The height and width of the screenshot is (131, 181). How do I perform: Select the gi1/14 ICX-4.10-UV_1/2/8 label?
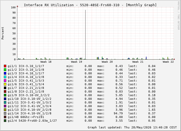pos(30,113)
